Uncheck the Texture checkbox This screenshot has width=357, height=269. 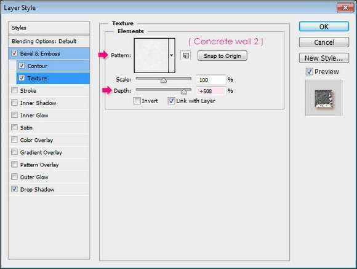tap(22, 78)
